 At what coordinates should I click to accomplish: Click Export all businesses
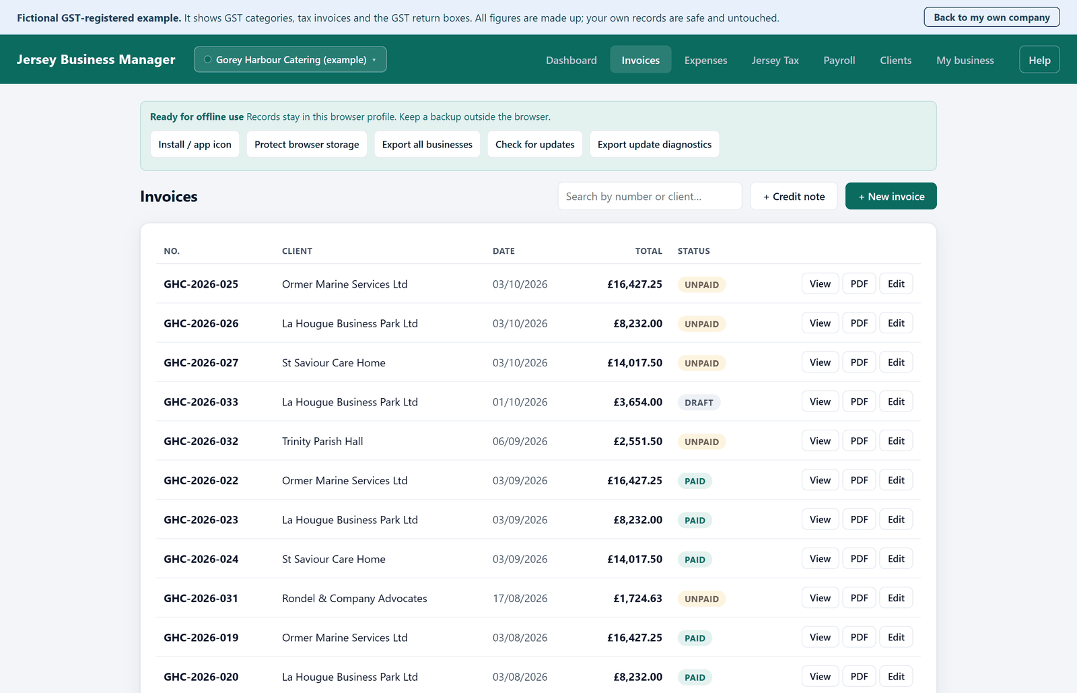(x=427, y=144)
